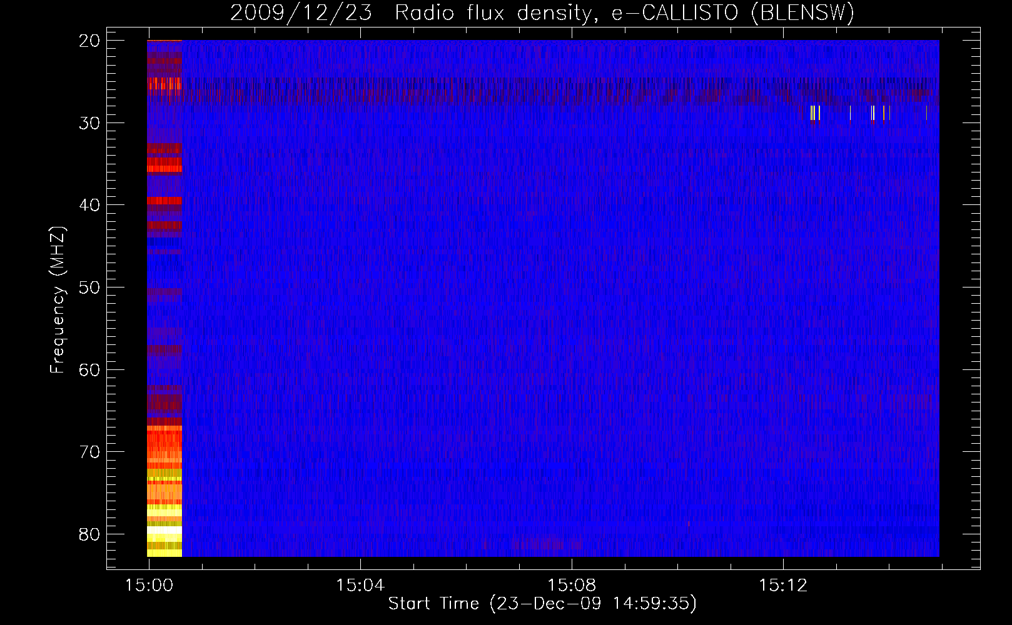1012x625 pixels.
Task: Click the yellow spike cluster near 29 MHz
Action: (x=815, y=113)
